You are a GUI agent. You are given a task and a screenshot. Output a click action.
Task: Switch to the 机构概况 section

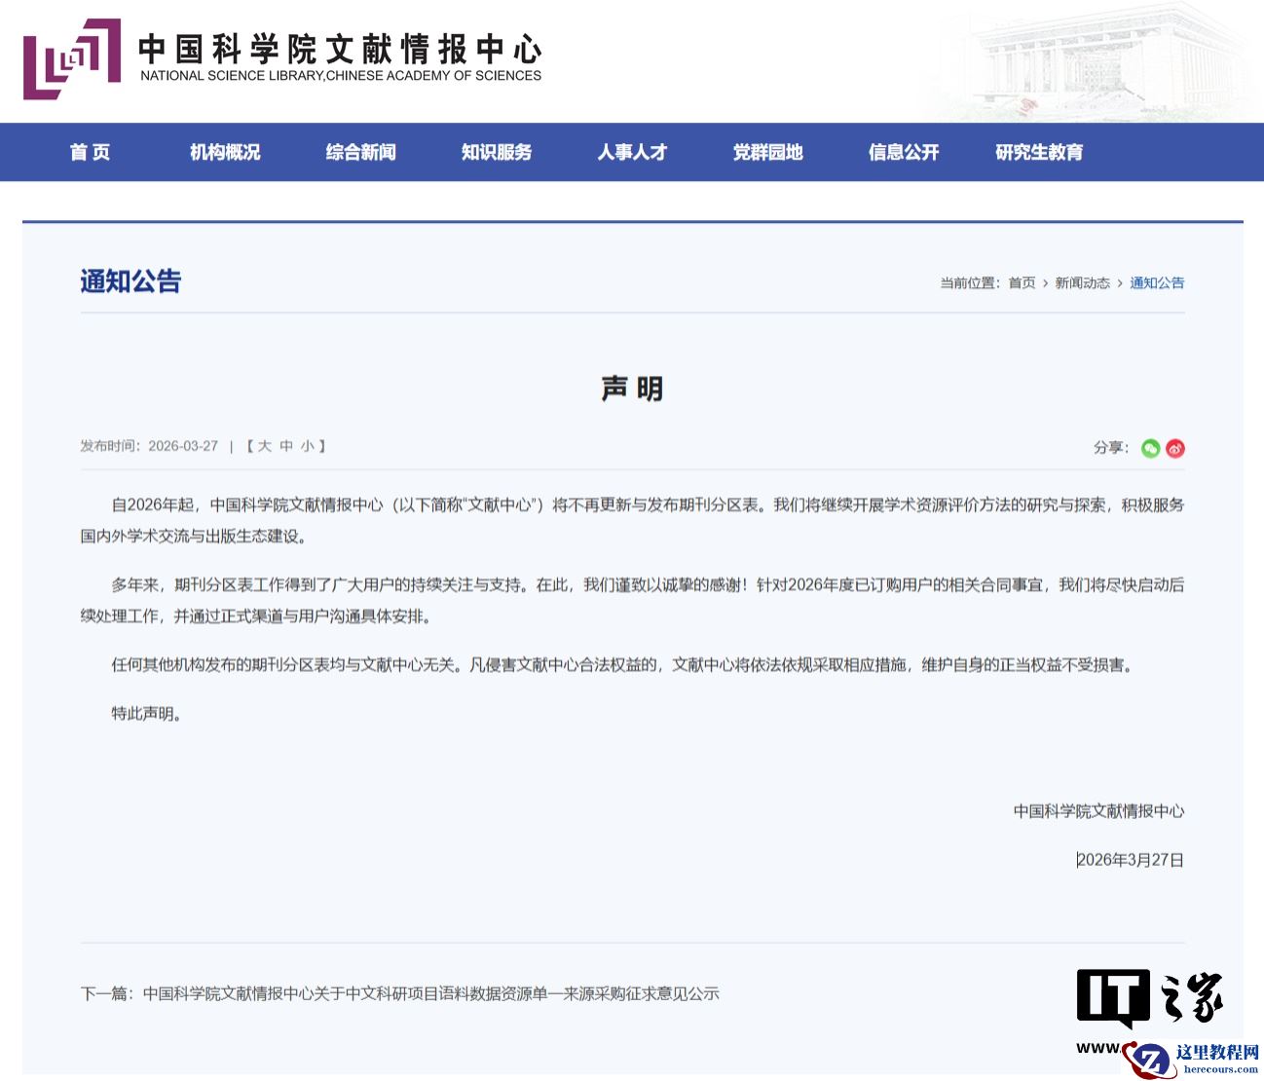tap(223, 152)
